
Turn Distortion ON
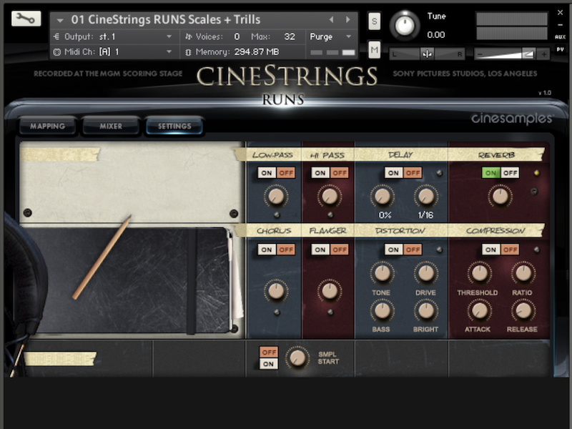coord(394,250)
